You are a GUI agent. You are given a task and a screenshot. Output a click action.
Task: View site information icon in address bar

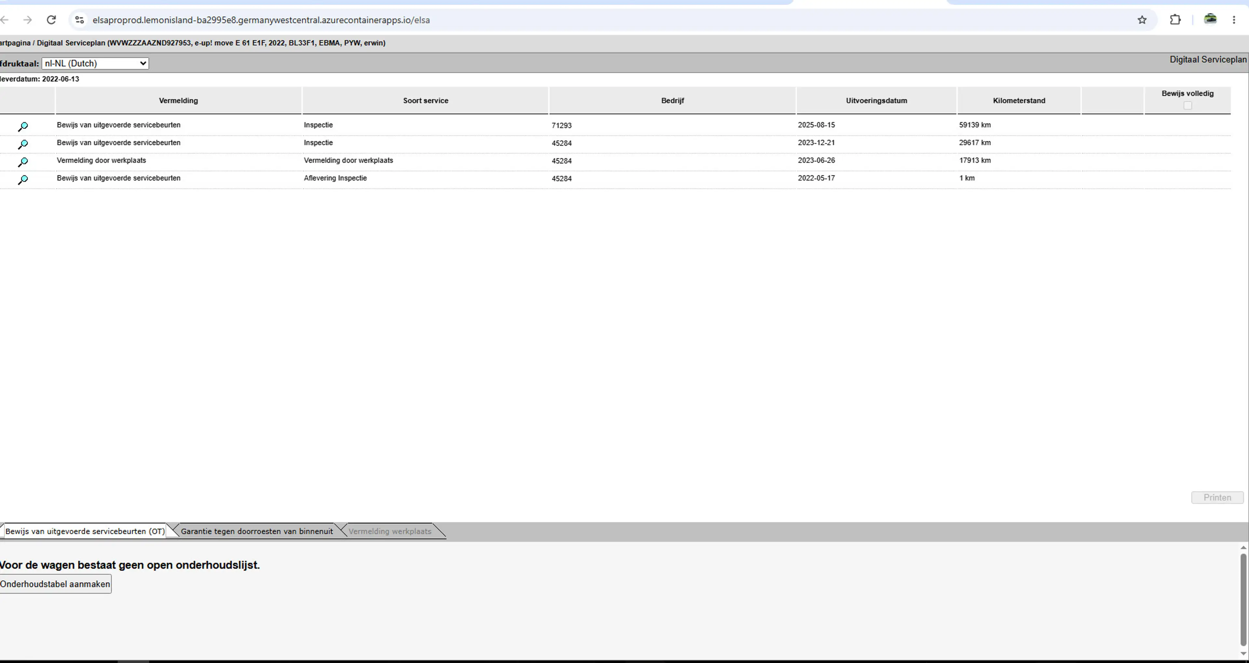79,20
